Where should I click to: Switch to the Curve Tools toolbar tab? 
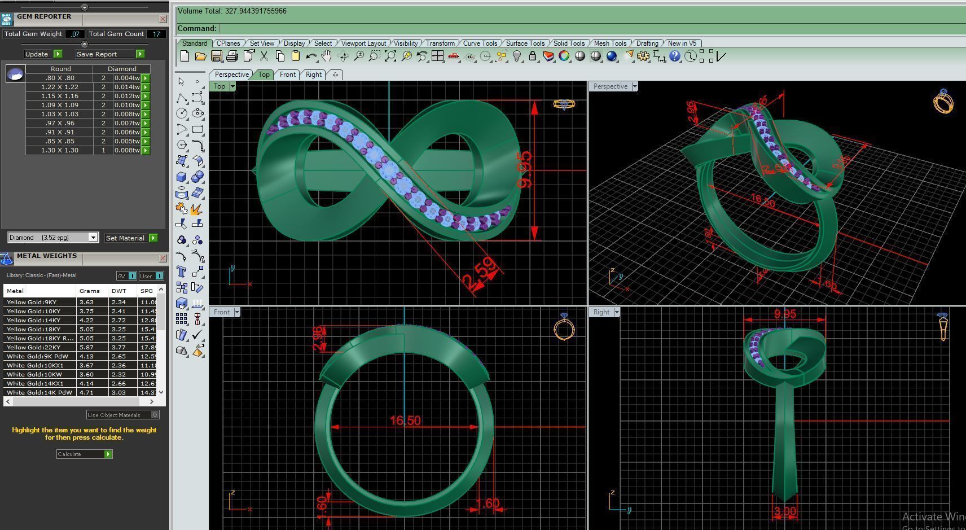coord(480,43)
